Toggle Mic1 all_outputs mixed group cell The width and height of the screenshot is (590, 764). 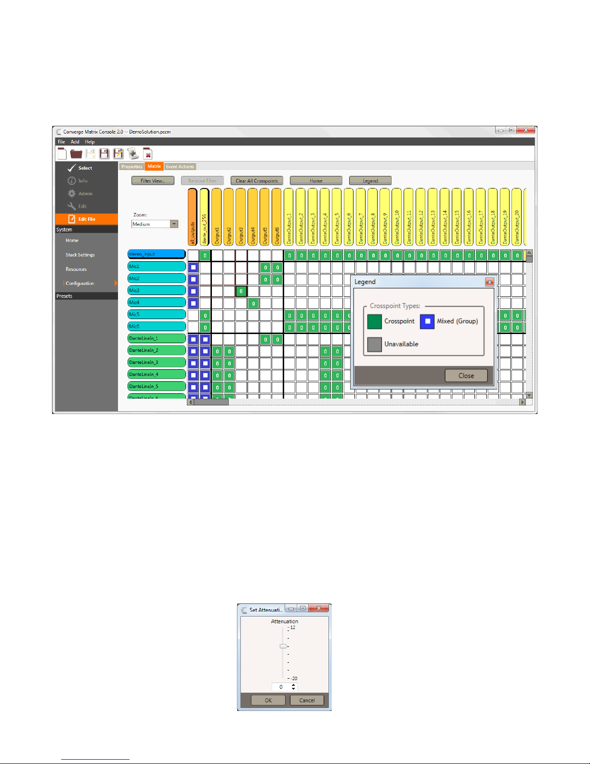tap(193, 267)
